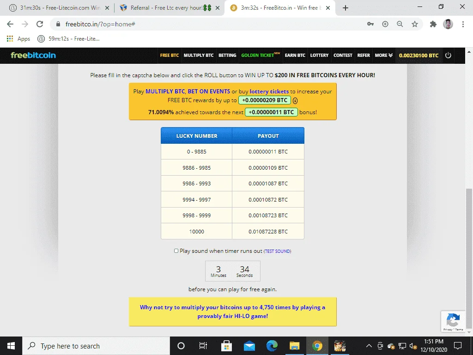Click the logout power icon
Viewport: 473px width, 355px height.
pos(448,55)
